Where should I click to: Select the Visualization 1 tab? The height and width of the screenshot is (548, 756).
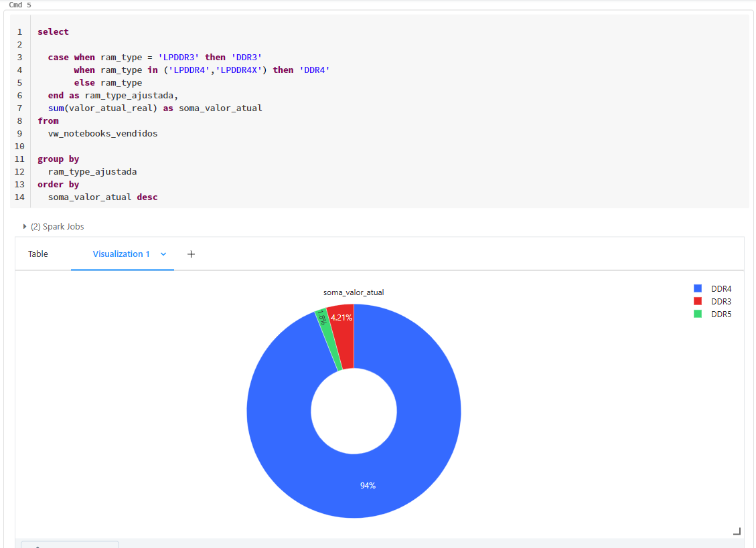pyautogui.click(x=121, y=254)
